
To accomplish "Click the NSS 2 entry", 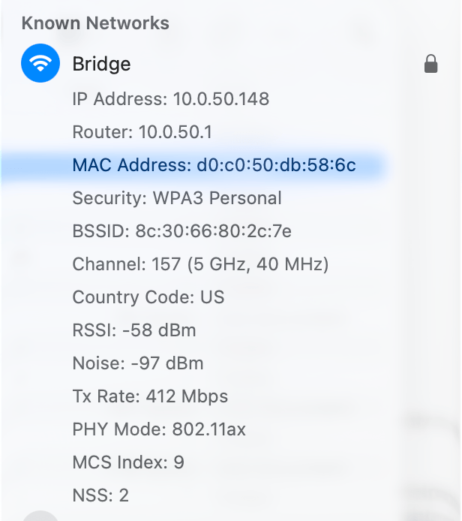I will 100,495.
